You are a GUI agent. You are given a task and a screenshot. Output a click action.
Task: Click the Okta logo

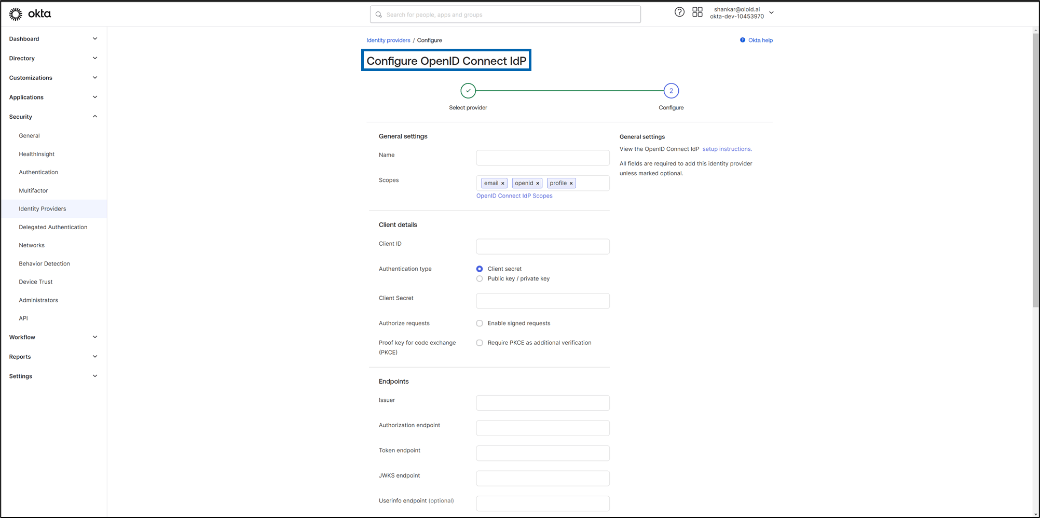click(x=30, y=14)
